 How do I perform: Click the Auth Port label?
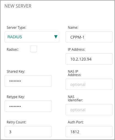coord(76,122)
